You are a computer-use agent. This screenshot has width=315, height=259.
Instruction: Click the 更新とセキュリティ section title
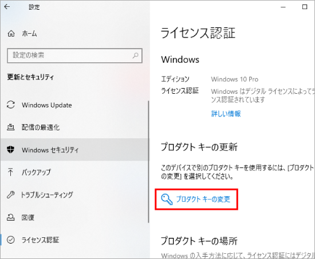pyautogui.click(x=30, y=77)
